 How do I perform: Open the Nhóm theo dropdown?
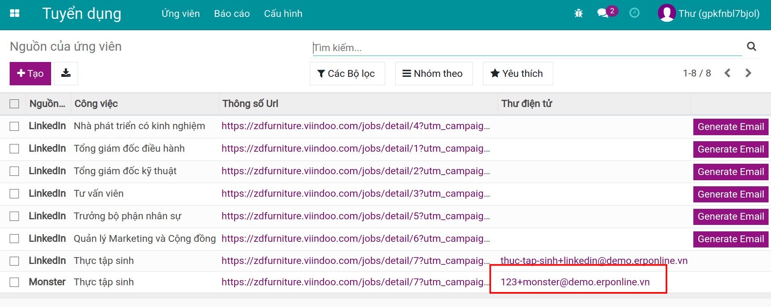point(433,74)
